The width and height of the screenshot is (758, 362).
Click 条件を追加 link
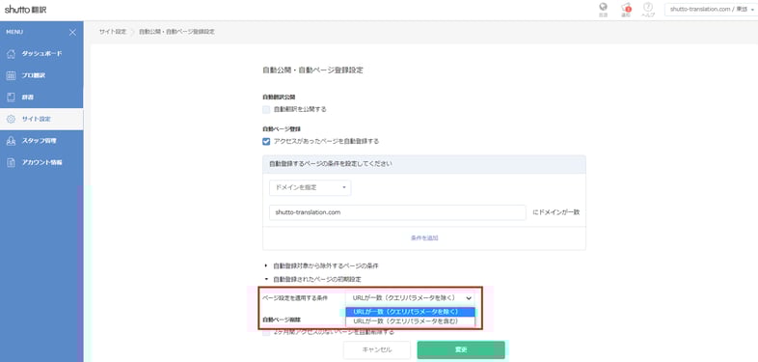pos(424,238)
